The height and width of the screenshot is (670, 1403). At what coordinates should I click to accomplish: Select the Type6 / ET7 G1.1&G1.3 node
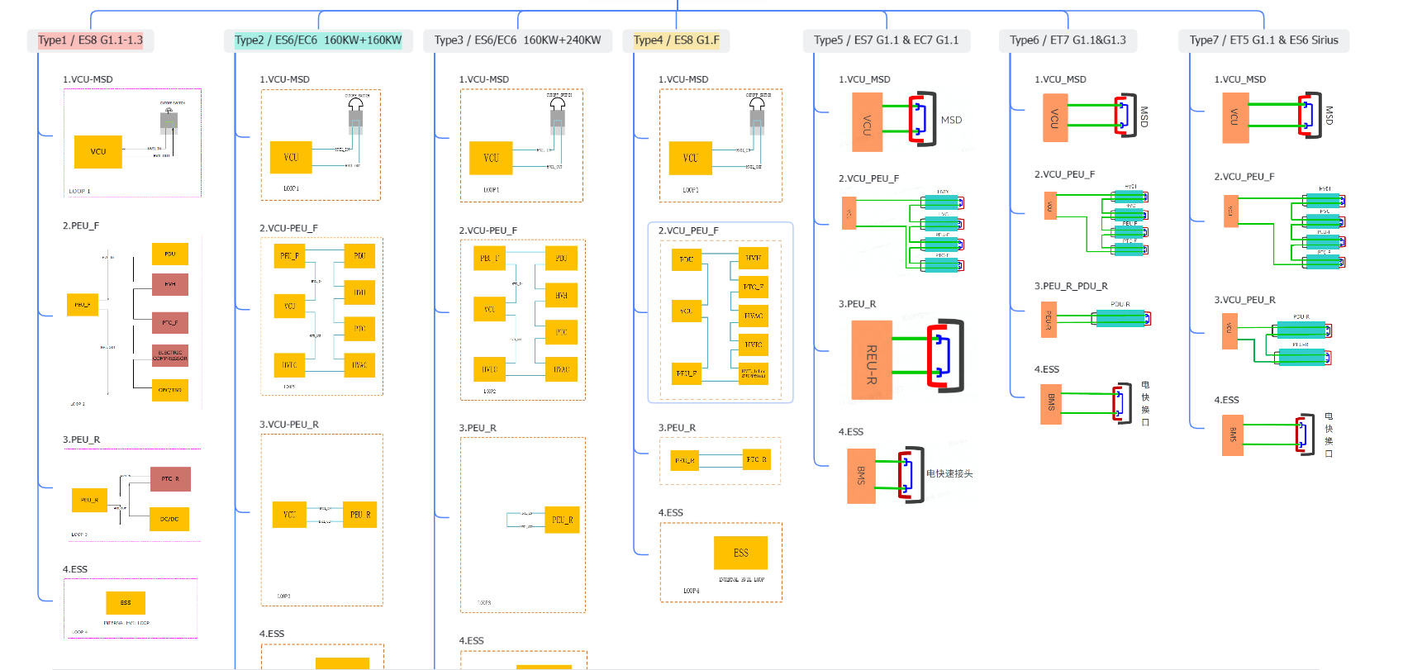(x=1068, y=40)
